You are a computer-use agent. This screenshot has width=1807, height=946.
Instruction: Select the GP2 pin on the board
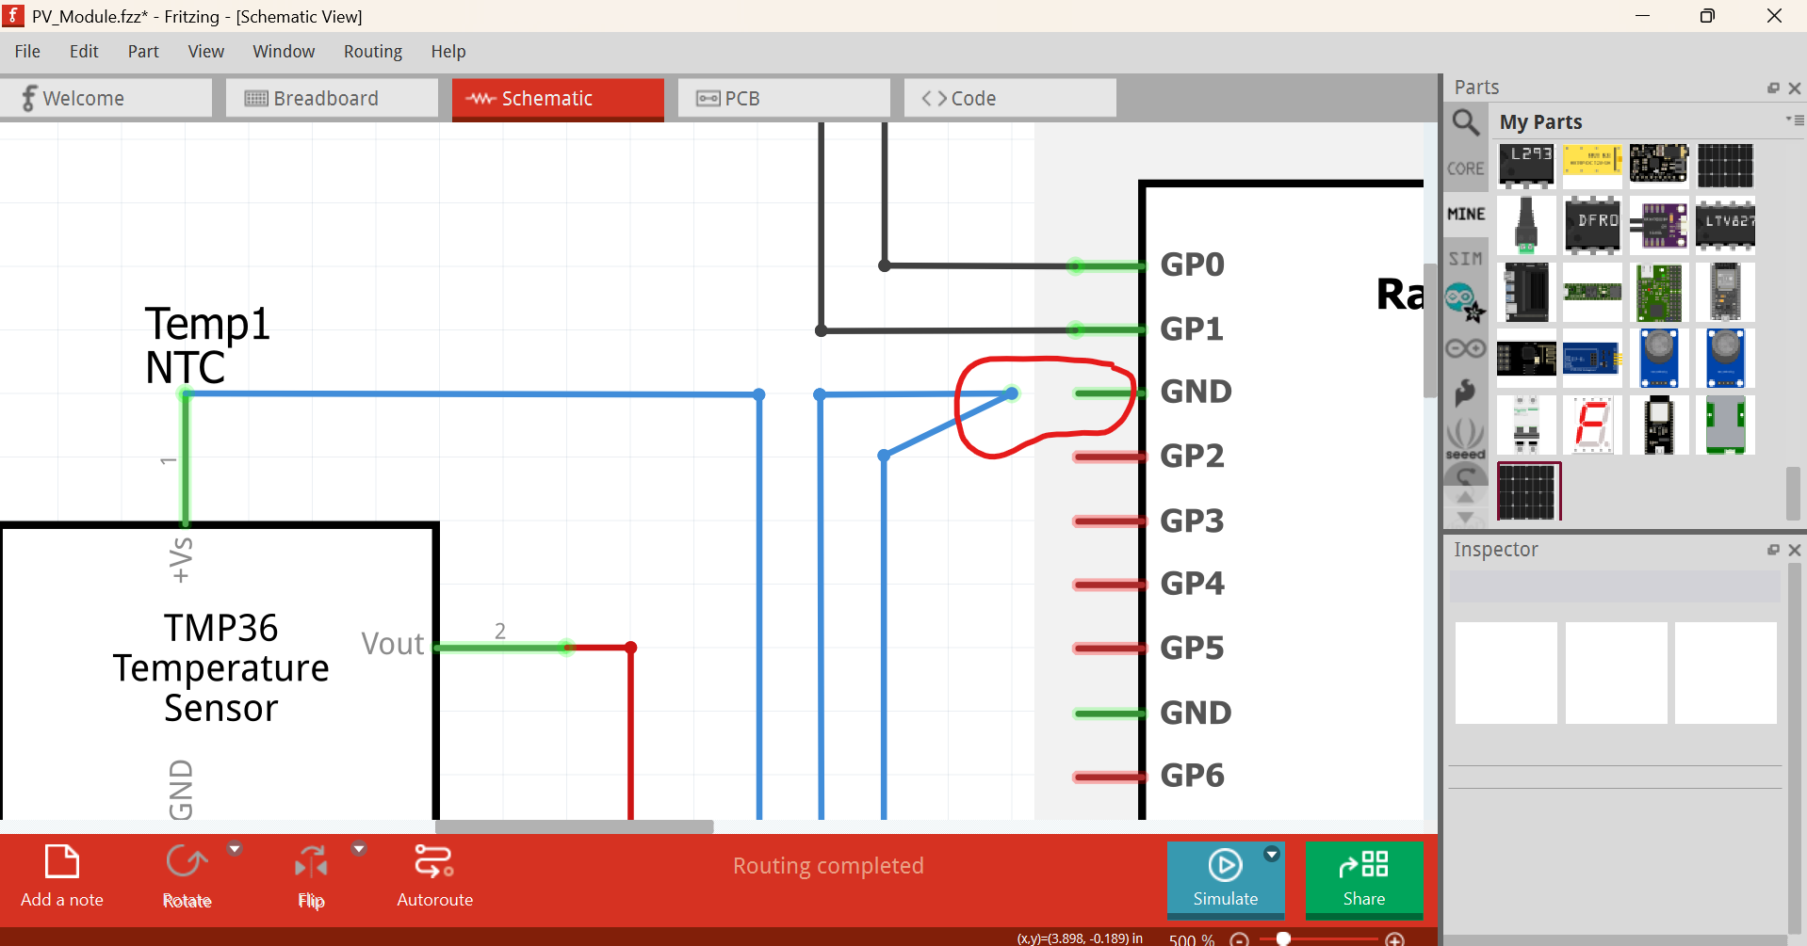[1108, 457]
